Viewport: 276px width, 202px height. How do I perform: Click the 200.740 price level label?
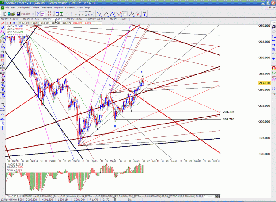coord(228,119)
